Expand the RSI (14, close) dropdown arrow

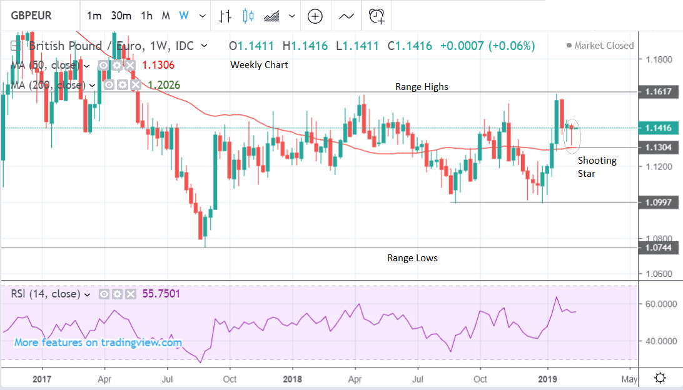point(87,294)
